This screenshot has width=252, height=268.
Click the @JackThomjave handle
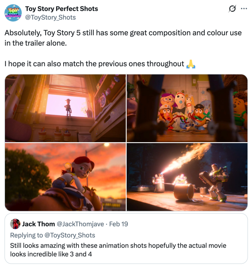point(80,224)
